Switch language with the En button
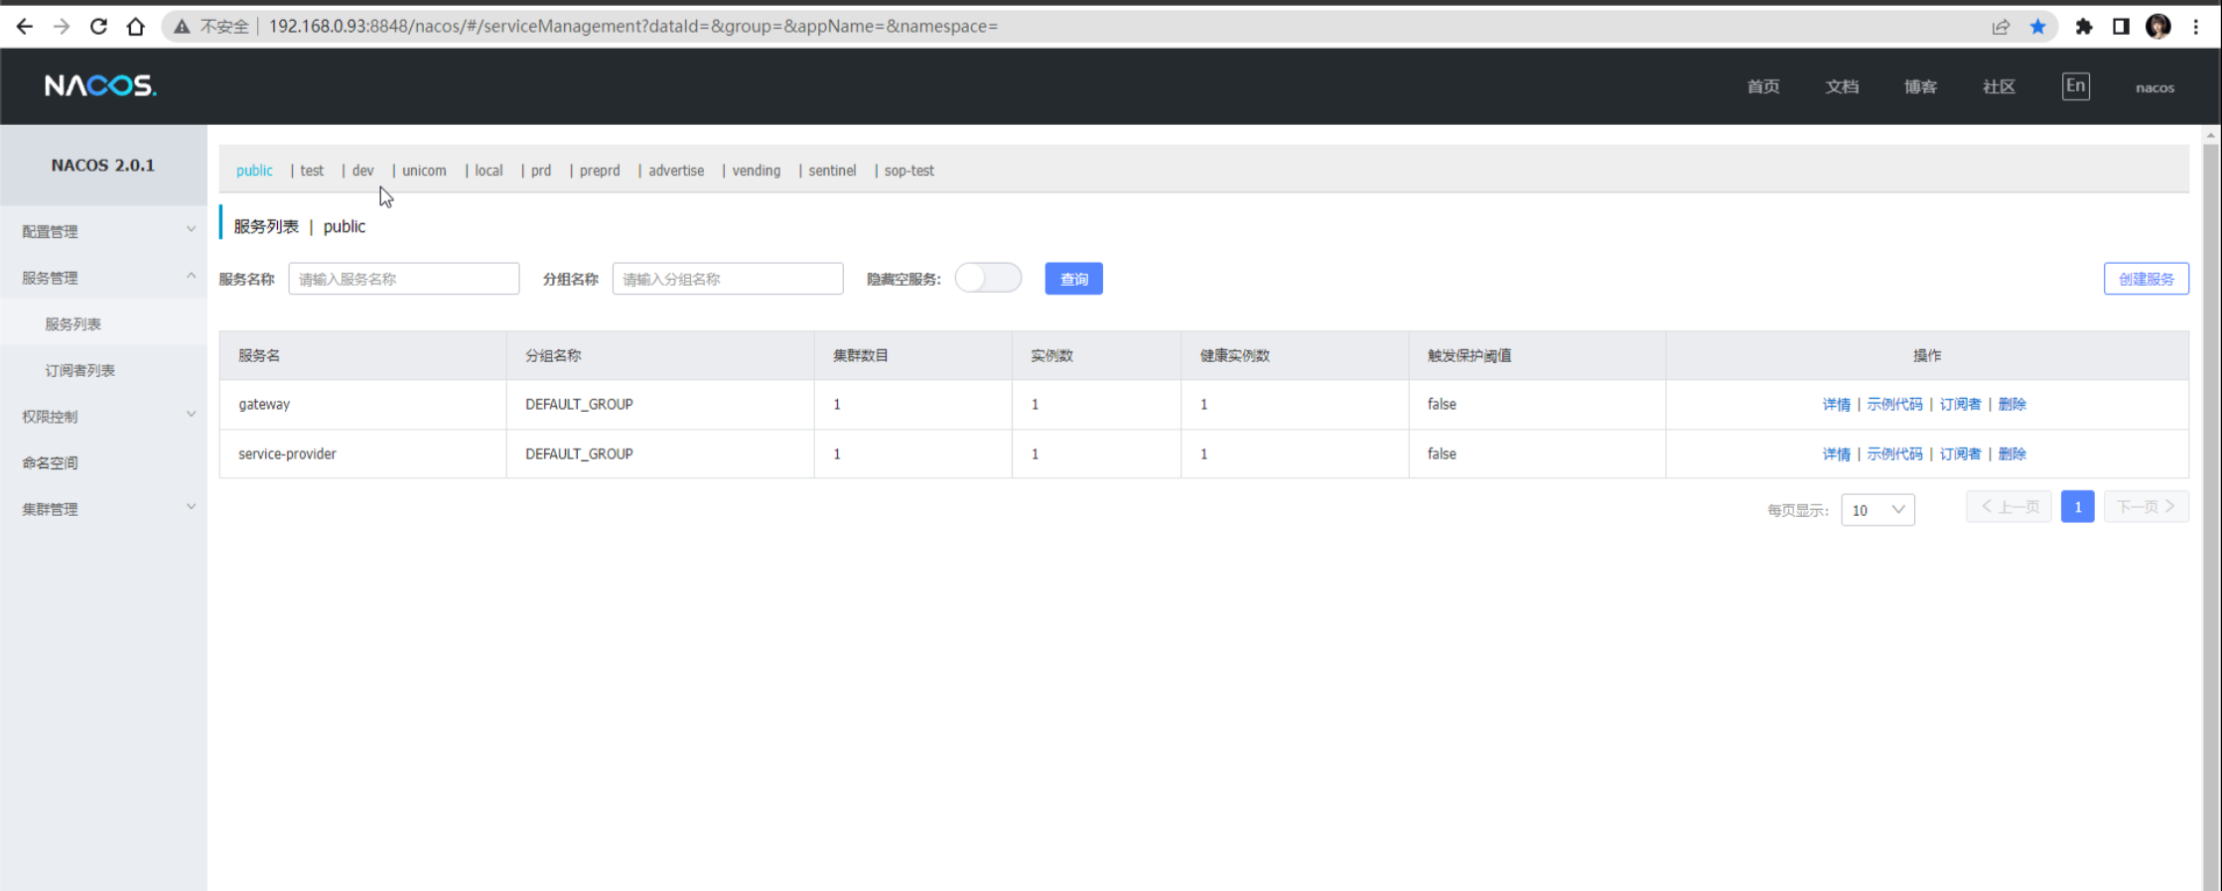2222x891 pixels. [2075, 86]
